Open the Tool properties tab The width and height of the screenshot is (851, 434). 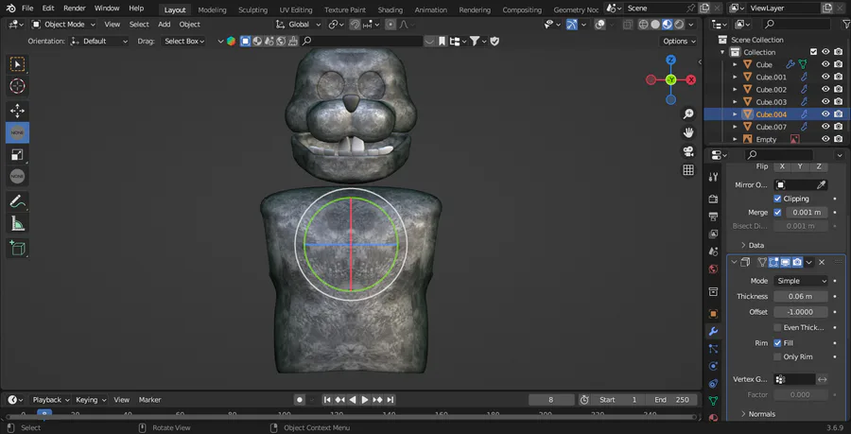[x=713, y=178]
